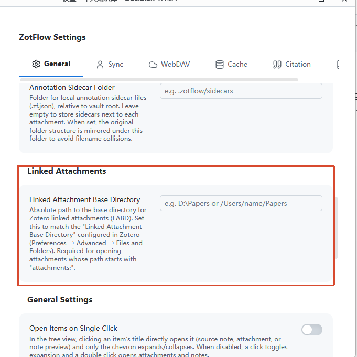Screen dimensions: 357x357
Task: Click the horizontal scrollbar under the tabs
Action: click(159, 80)
